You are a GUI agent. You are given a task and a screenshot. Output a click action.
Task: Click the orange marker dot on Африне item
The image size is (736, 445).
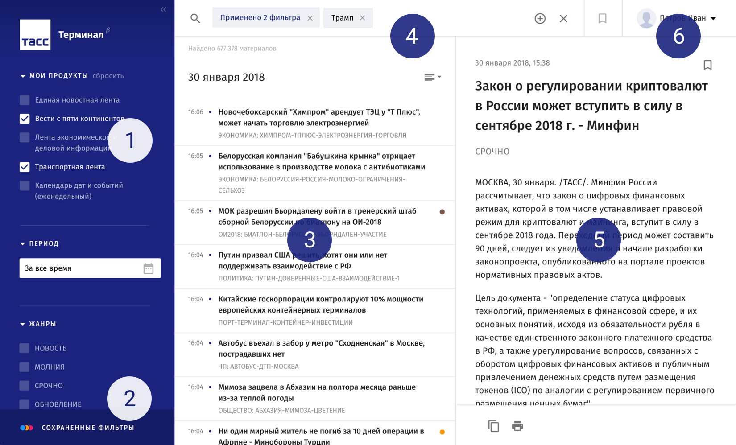click(442, 432)
